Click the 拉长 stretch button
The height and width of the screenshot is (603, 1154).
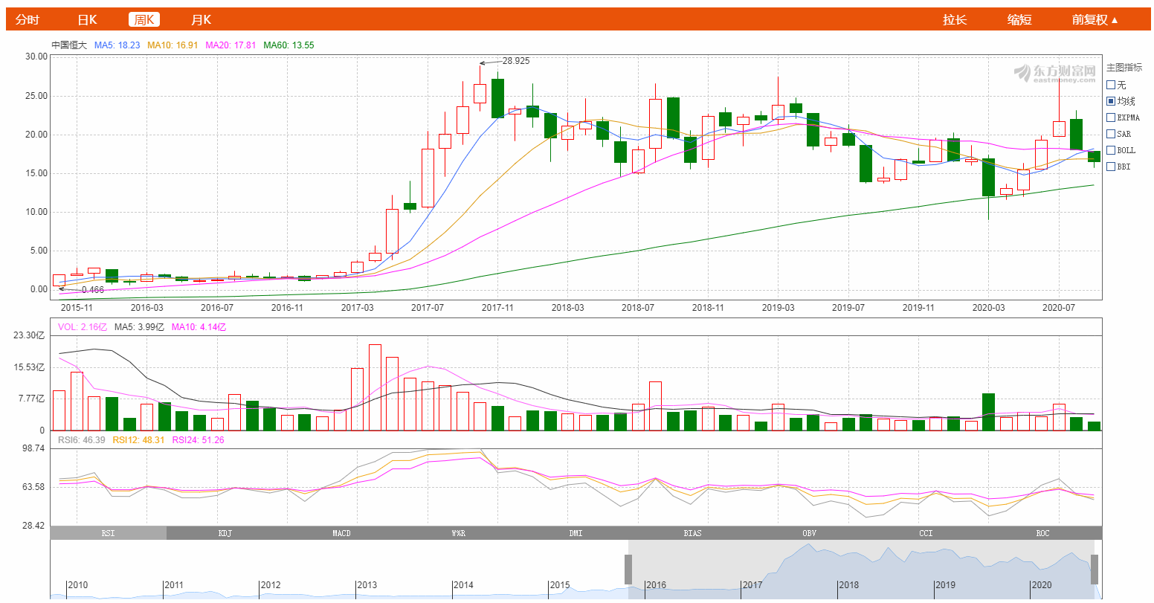pos(955,20)
